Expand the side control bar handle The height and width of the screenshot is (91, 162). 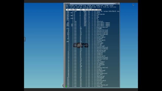[x=25, y=39]
